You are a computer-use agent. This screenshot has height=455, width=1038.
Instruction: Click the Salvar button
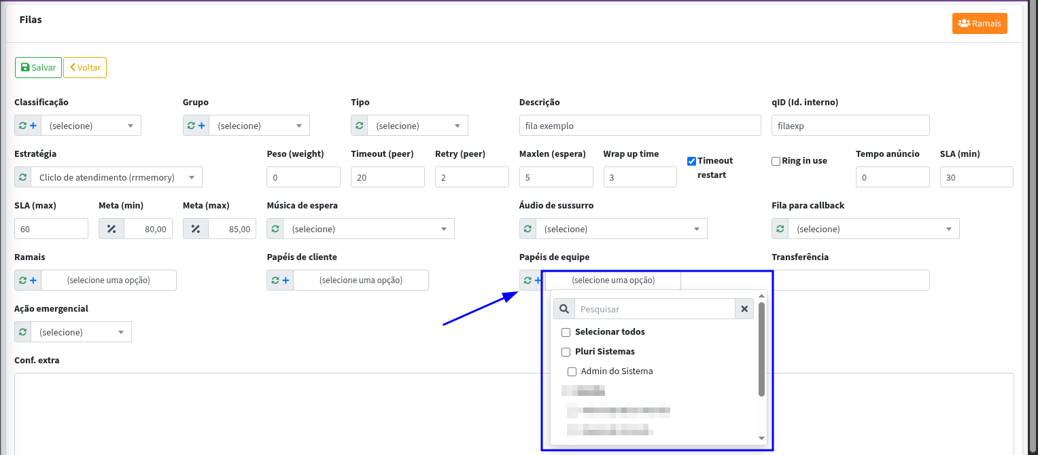(38, 68)
